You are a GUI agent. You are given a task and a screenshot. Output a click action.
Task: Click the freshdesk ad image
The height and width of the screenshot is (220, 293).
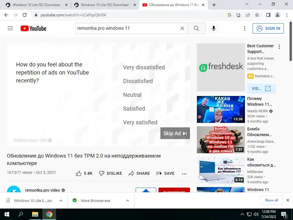click(221, 67)
